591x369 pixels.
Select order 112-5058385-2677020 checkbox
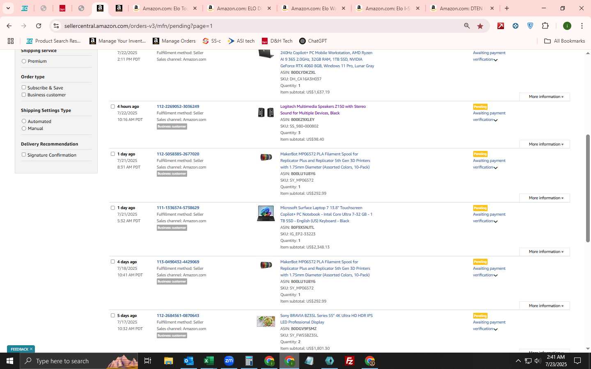click(113, 154)
